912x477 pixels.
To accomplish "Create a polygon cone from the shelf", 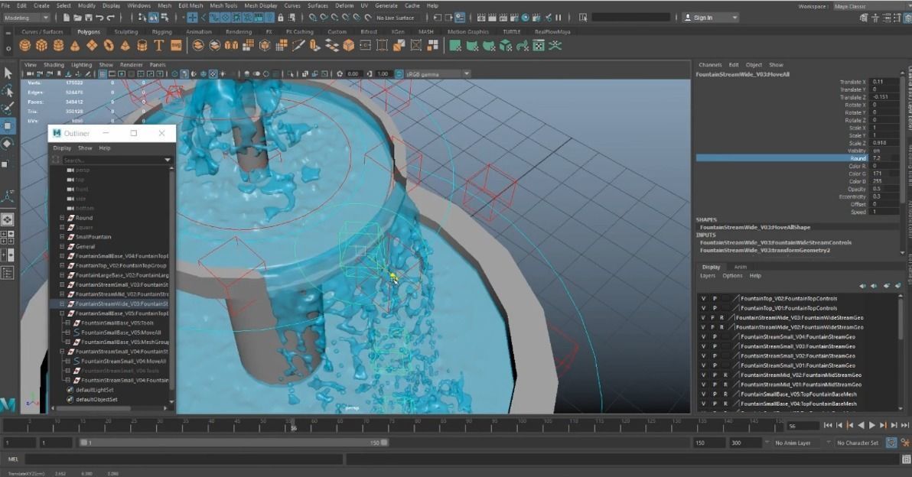I will [x=75, y=45].
